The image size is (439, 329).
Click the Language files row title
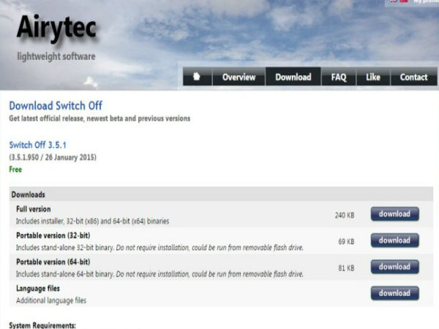(39, 288)
